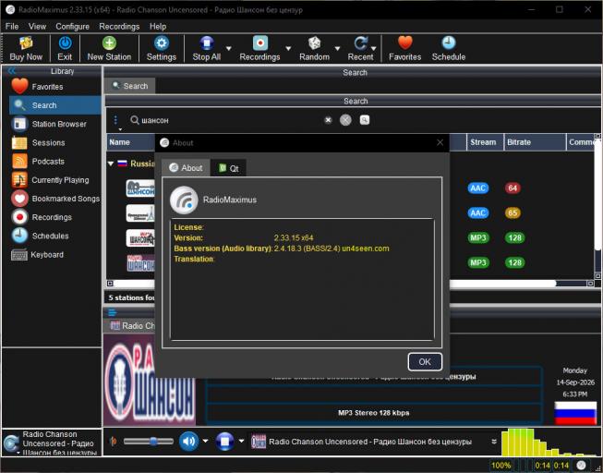Expand the now-playing double chevron
603x473 pixels.
494,442
